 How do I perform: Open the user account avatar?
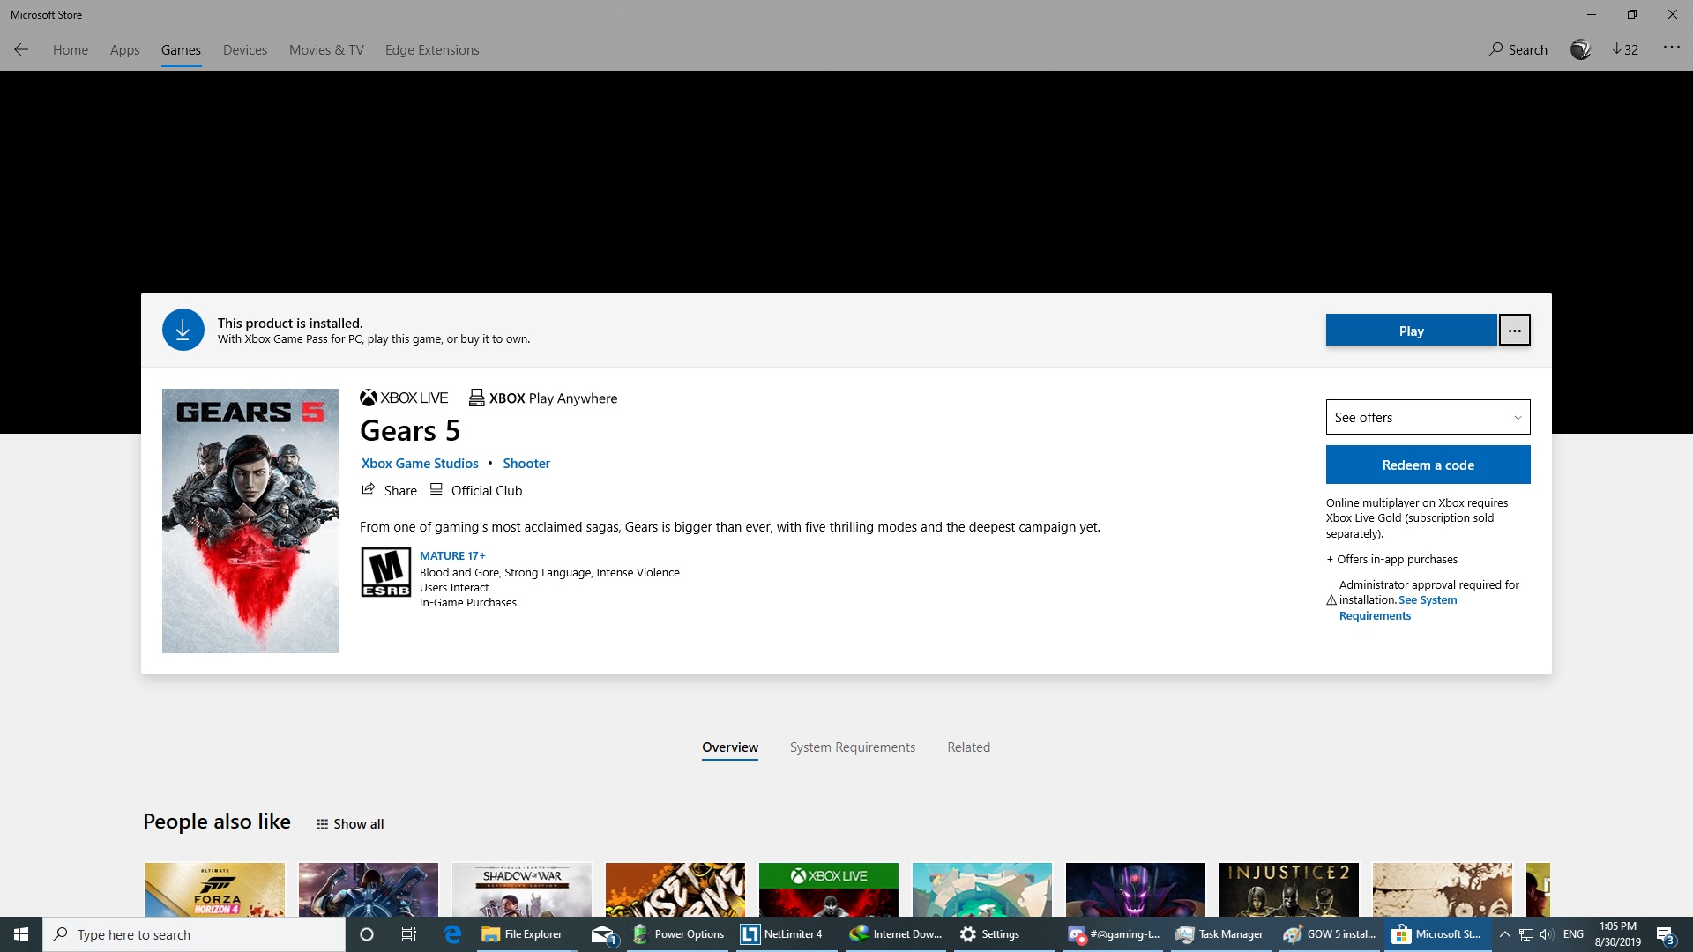click(x=1580, y=49)
